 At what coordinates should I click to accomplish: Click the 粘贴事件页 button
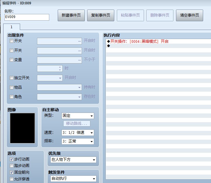(x=130, y=15)
